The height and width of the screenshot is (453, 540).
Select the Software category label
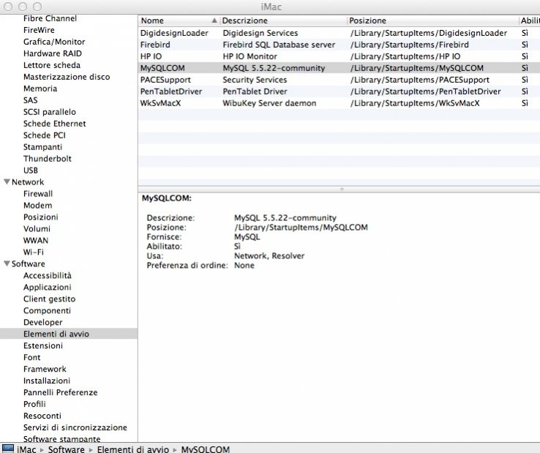[29, 264]
